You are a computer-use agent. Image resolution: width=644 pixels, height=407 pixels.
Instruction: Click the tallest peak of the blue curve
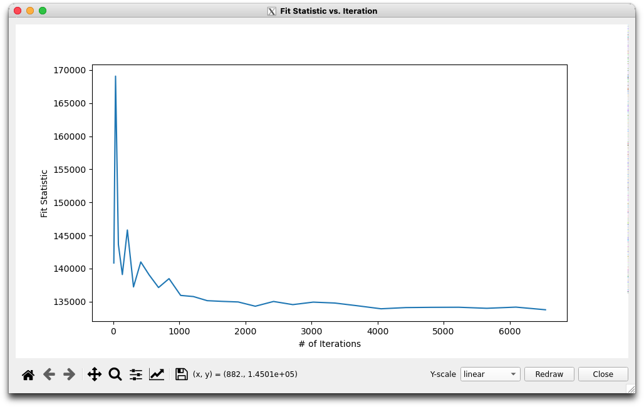[x=115, y=76]
